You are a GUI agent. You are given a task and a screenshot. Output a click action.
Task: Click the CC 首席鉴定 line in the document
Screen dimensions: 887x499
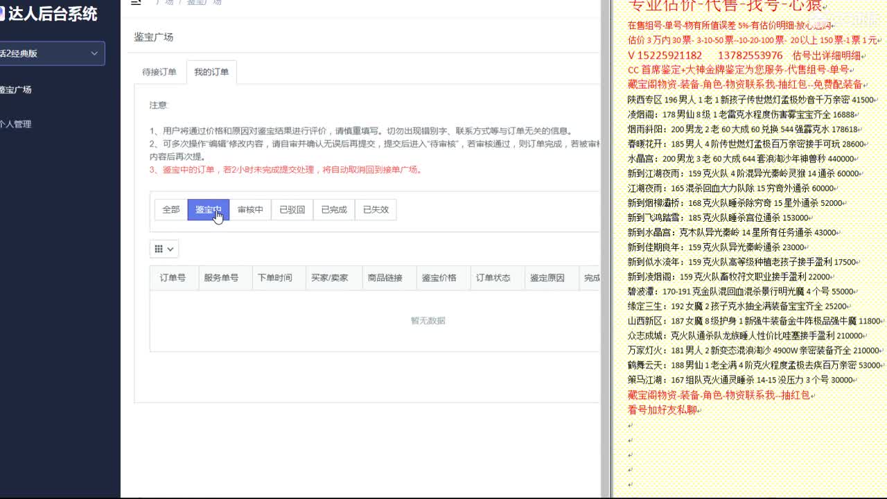point(739,69)
